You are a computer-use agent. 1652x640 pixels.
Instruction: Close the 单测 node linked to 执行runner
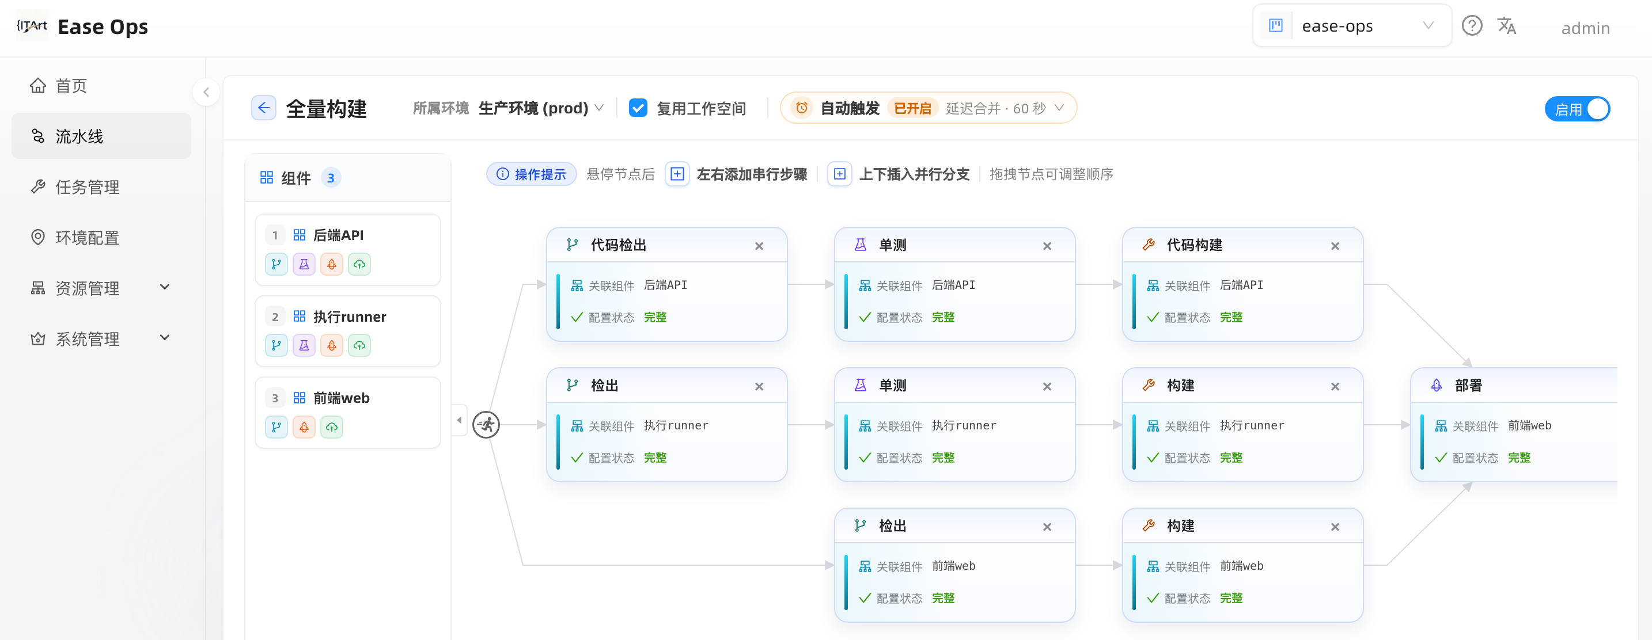tap(1047, 386)
